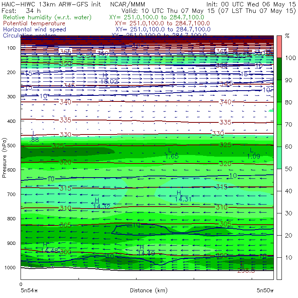The width and height of the screenshot is (298, 298).
Task: Click the '60' label beside the color bar
Action: 288,147
